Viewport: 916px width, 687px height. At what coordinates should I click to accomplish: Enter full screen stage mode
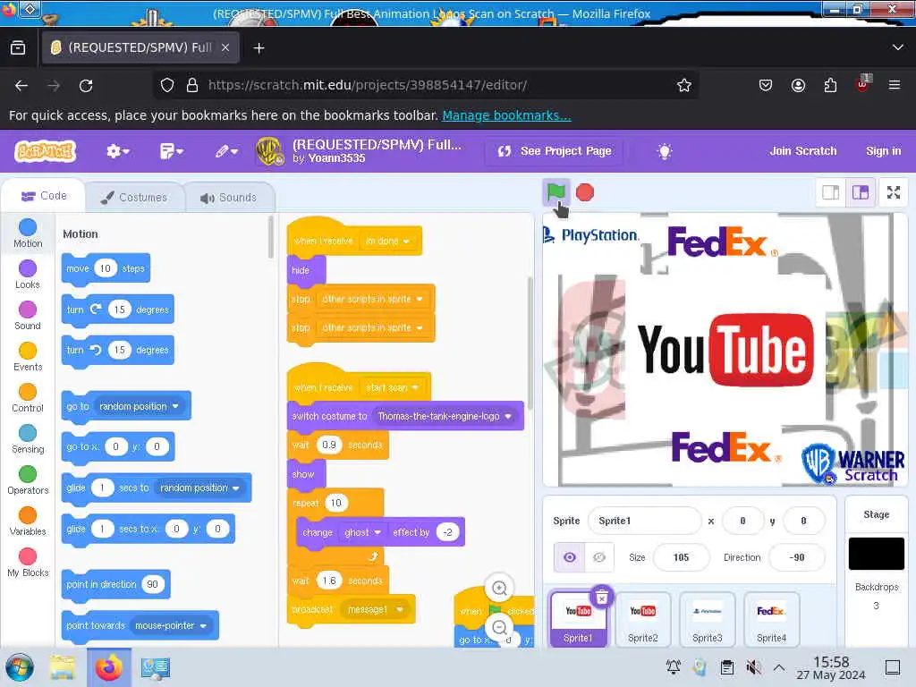894,192
